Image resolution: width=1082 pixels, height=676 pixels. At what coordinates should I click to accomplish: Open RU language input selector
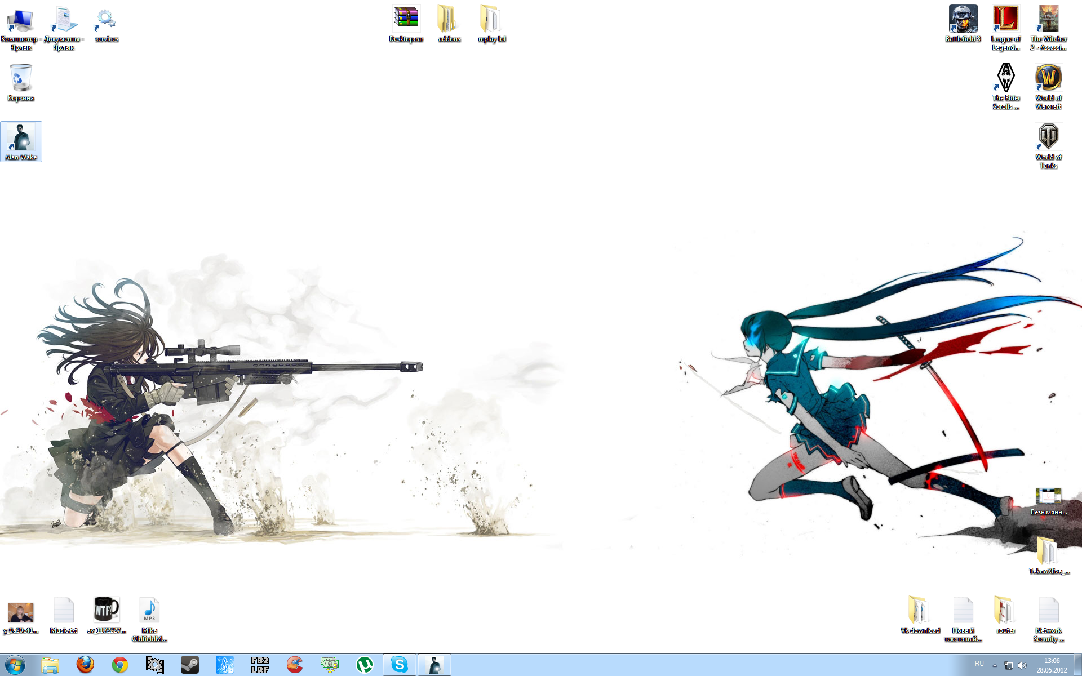click(x=979, y=664)
